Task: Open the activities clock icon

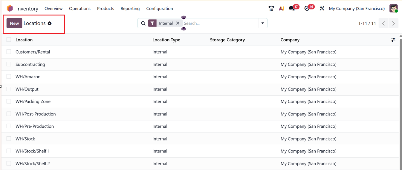Action: (x=307, y=8)
